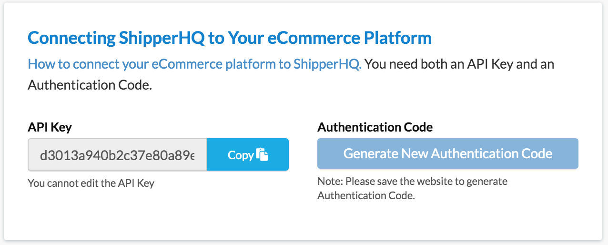Focus the API Key text field
The width and height of the screenshot is (608, 245).
pyautogui.click(x=117, y=154)
